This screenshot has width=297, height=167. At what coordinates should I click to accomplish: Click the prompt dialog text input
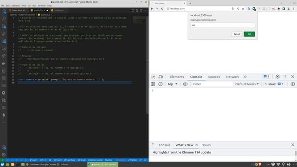[x=223, y=25]
